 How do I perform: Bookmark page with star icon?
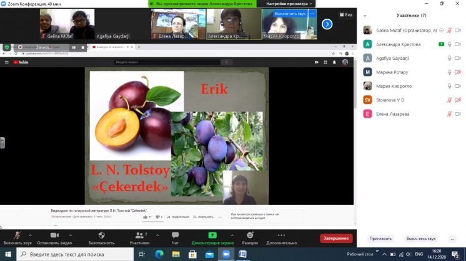pos(333,54)
